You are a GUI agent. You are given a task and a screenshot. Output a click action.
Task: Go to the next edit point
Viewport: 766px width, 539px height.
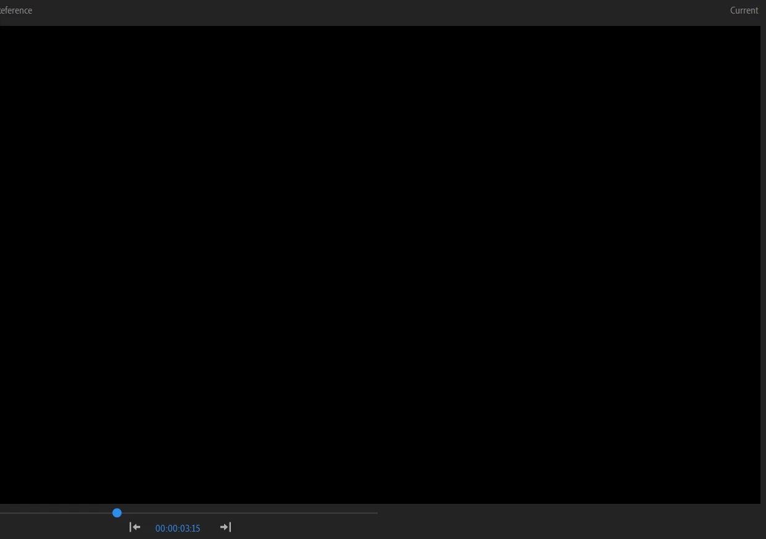tap(226, 527)
